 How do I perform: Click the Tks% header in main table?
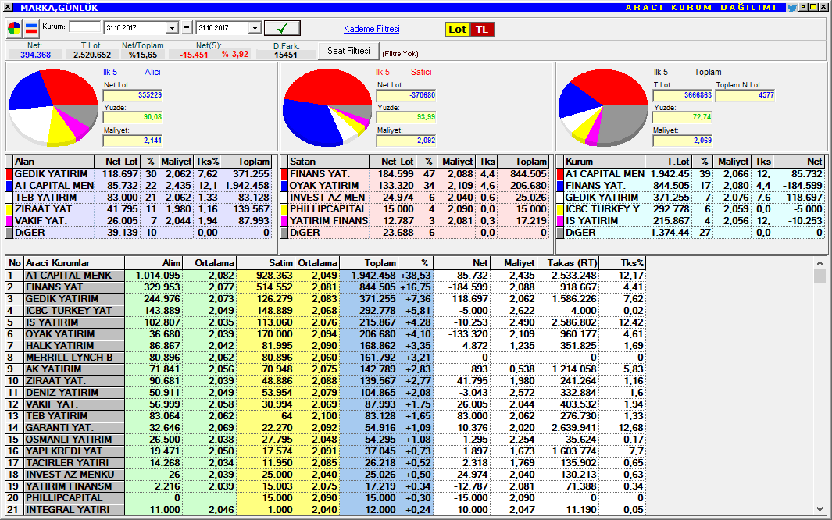point(623,263)
